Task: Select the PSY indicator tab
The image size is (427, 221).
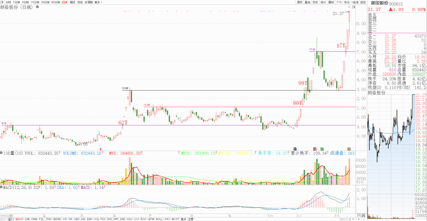Action: pos(168,219)
